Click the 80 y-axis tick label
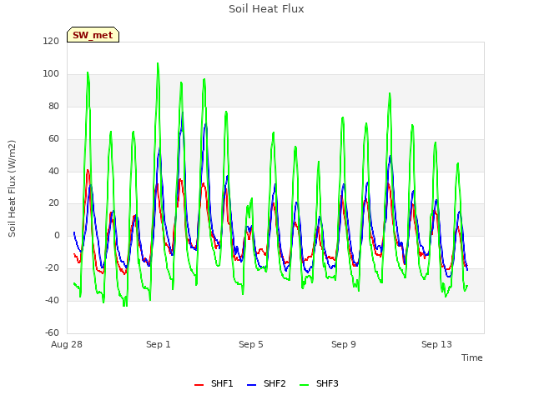The image size is (534, 400). (x=53, y=107)
